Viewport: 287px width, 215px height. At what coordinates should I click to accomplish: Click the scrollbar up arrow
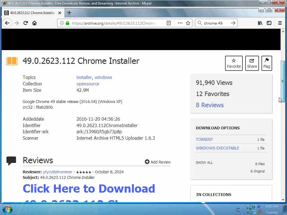point(283,31)
